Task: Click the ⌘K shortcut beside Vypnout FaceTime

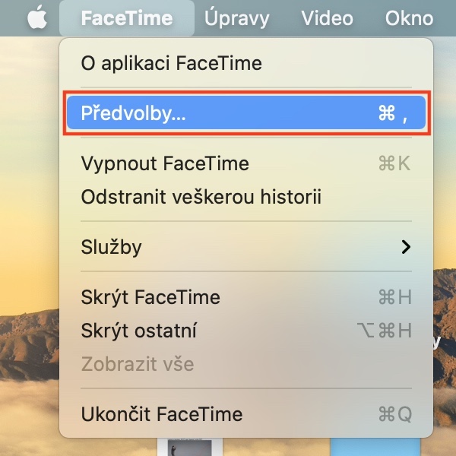Action: pyautogui.click(x=394, y=163)
